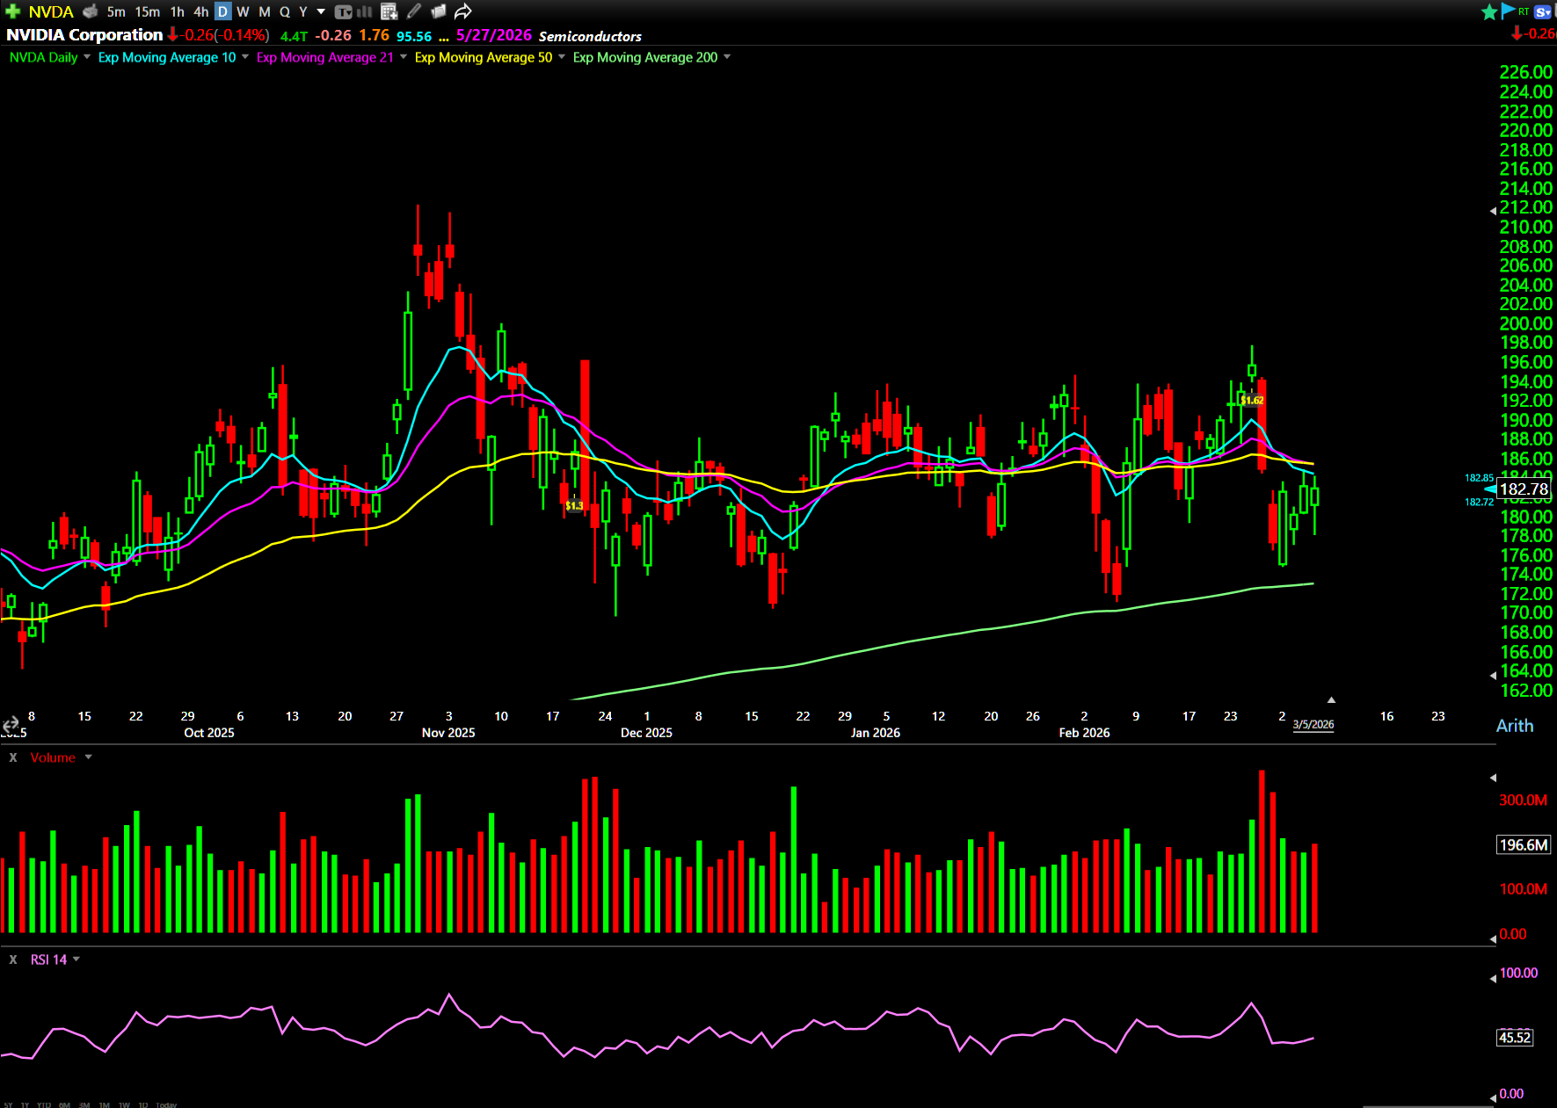The width and height of the screenshot is (1557, 1108).
Task: Switch to the weekly W timeframe
Action: [243, 11]
